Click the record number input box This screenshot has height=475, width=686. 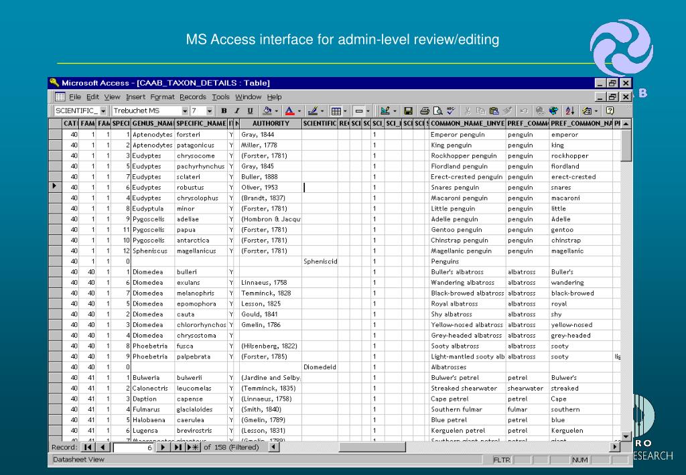tap(133, 448)
